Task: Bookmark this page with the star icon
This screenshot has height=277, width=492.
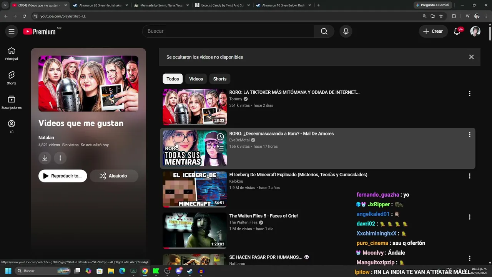Action: click(x=441, y=16)
